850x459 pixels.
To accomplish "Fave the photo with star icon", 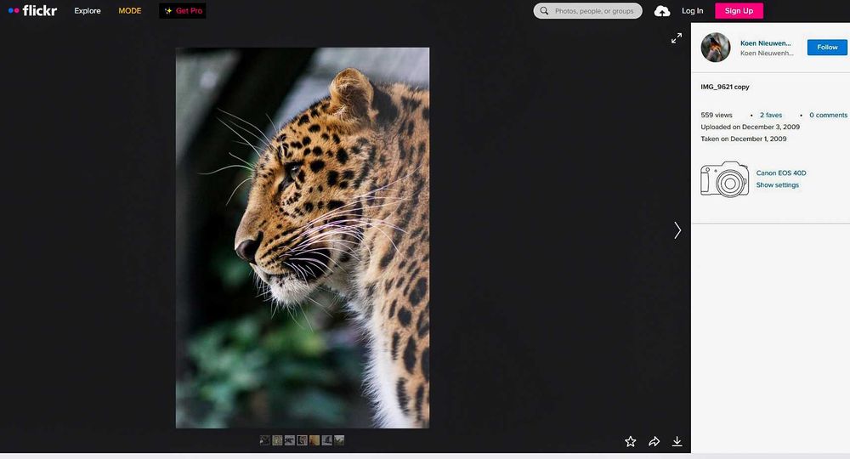I will pos(631,442).
